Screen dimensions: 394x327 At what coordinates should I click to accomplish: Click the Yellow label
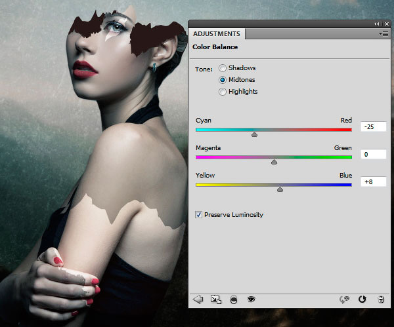[205, 175]
